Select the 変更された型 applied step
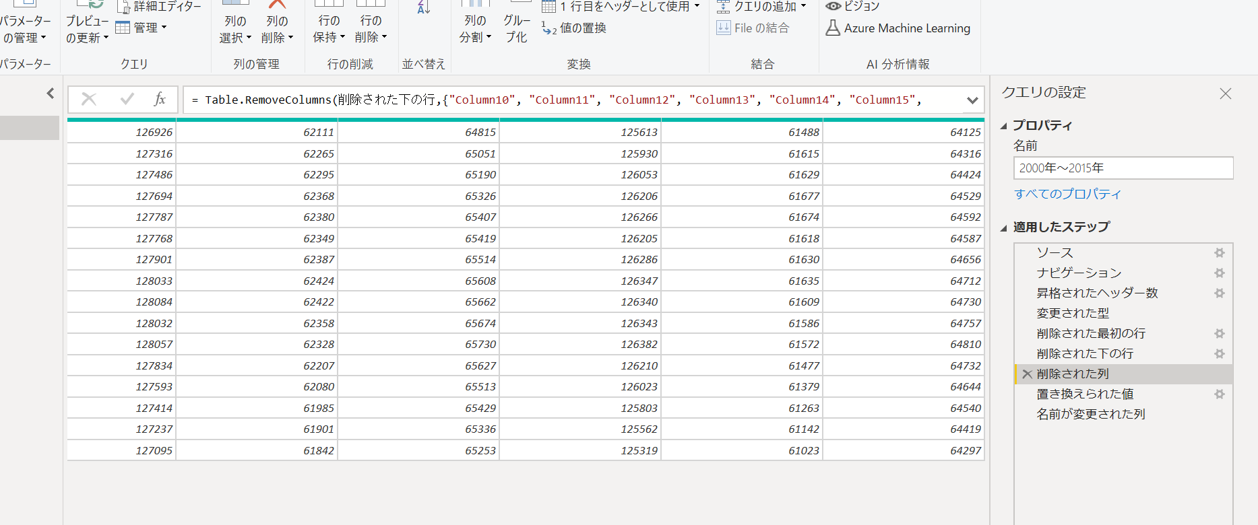1258x525 pixels. click(x=1072, y=314)
